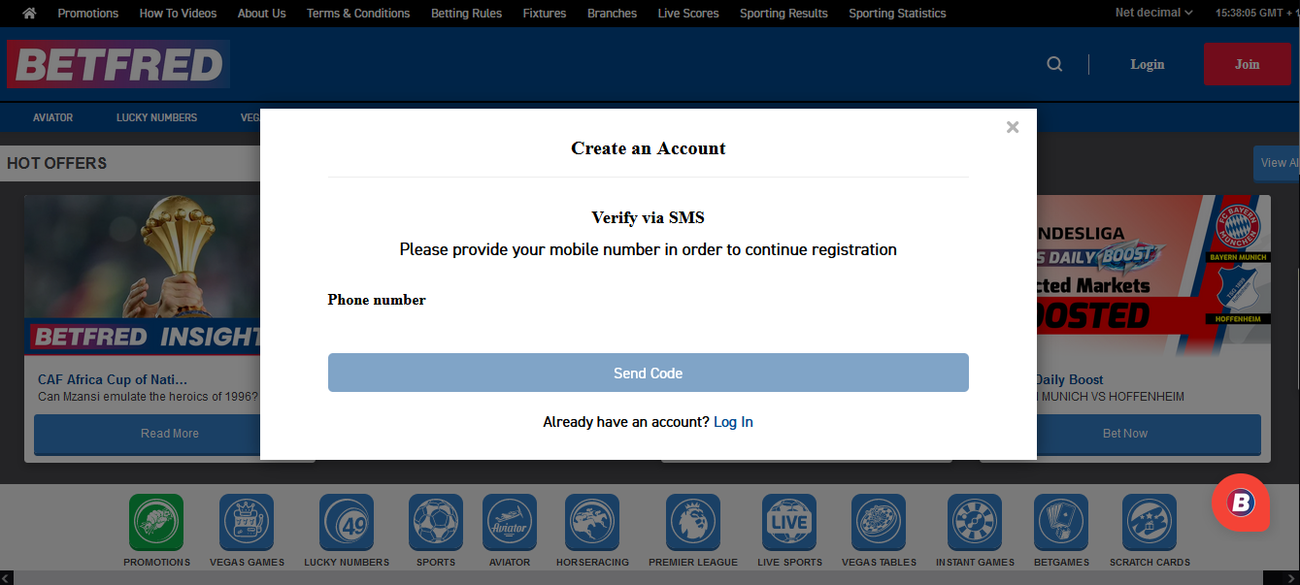Image resolution: width=1300 pixels, height=585 pixels.
Task: Open Sporting Results menu item
Action: click(783, 13)
